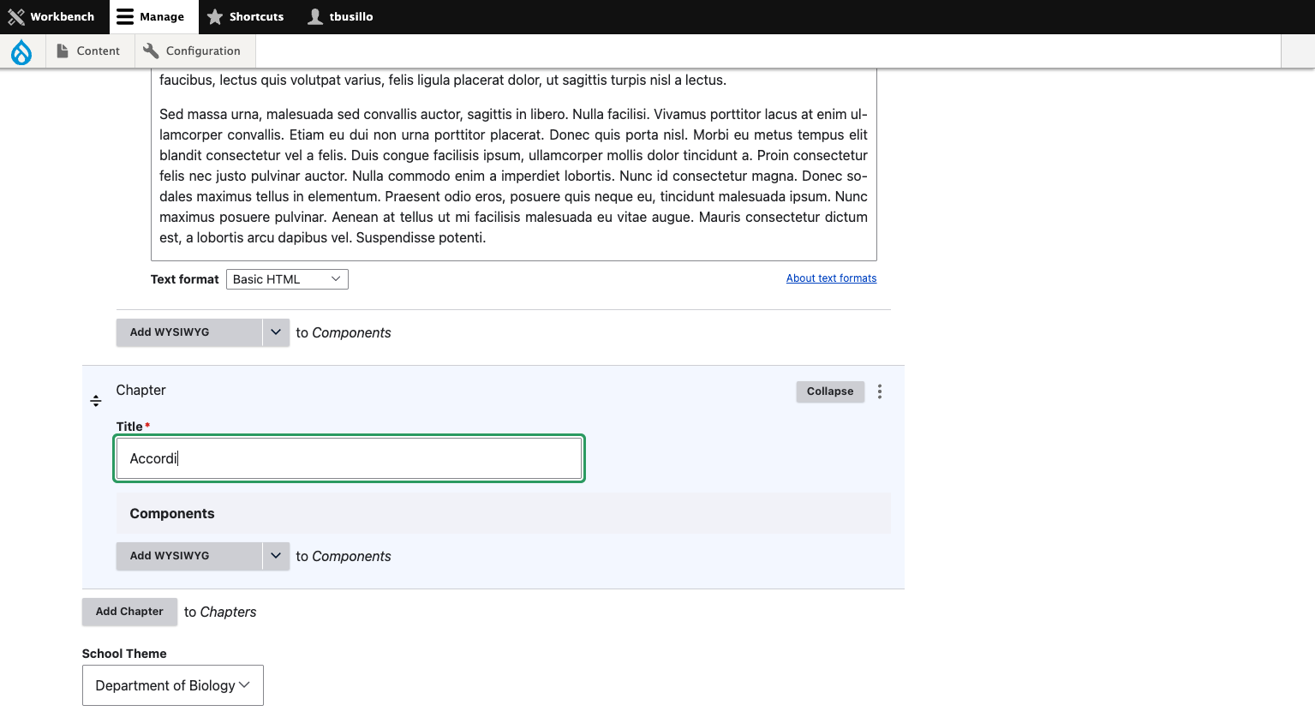Go to the Configuration admin page

pos(194,51)
